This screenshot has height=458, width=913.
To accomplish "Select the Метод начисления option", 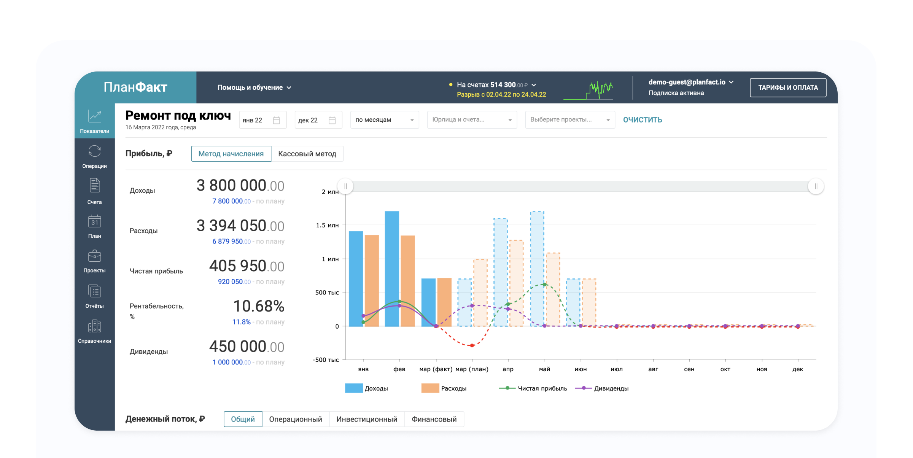I will (x=231, y=154).
